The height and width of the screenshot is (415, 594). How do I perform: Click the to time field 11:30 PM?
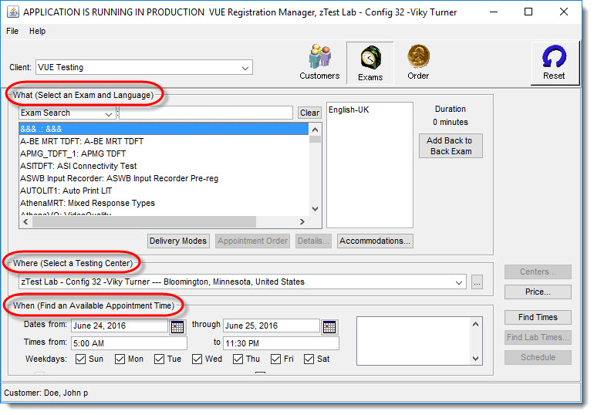click(281, 343)
